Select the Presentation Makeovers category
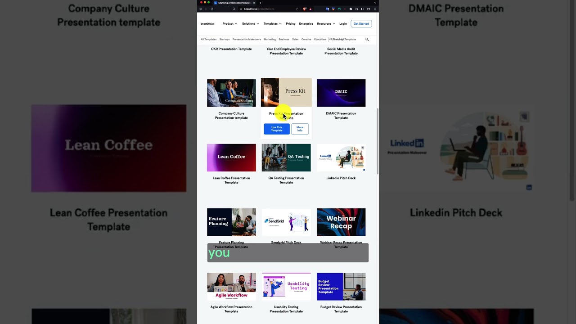Viewport: 576px width, 324px height. coord(247,40)
